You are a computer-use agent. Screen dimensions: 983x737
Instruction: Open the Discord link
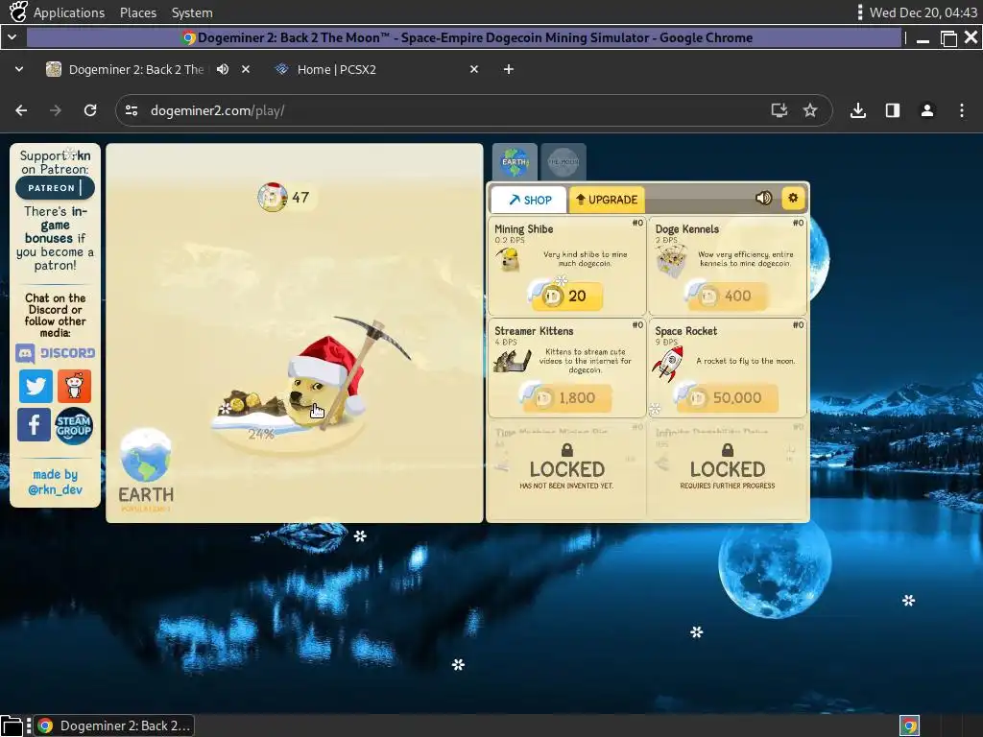click(x=55, y=353)
